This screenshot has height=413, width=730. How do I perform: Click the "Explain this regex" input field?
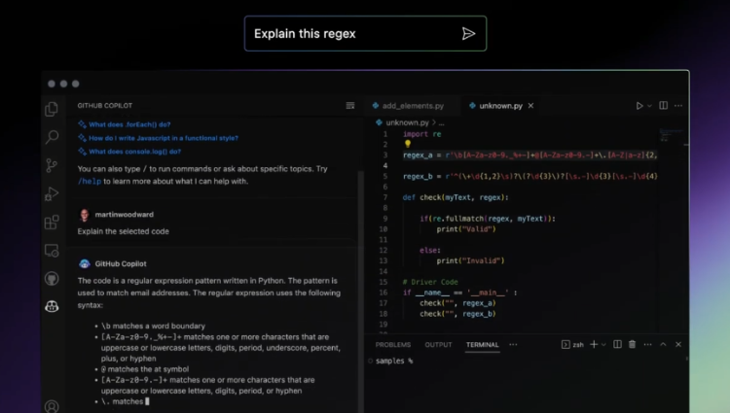tap(350, 34)
